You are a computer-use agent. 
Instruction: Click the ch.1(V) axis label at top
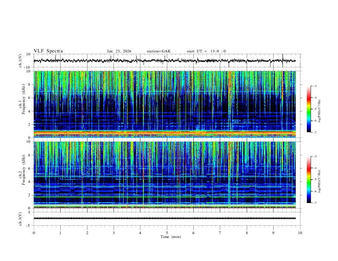[20, 61]
